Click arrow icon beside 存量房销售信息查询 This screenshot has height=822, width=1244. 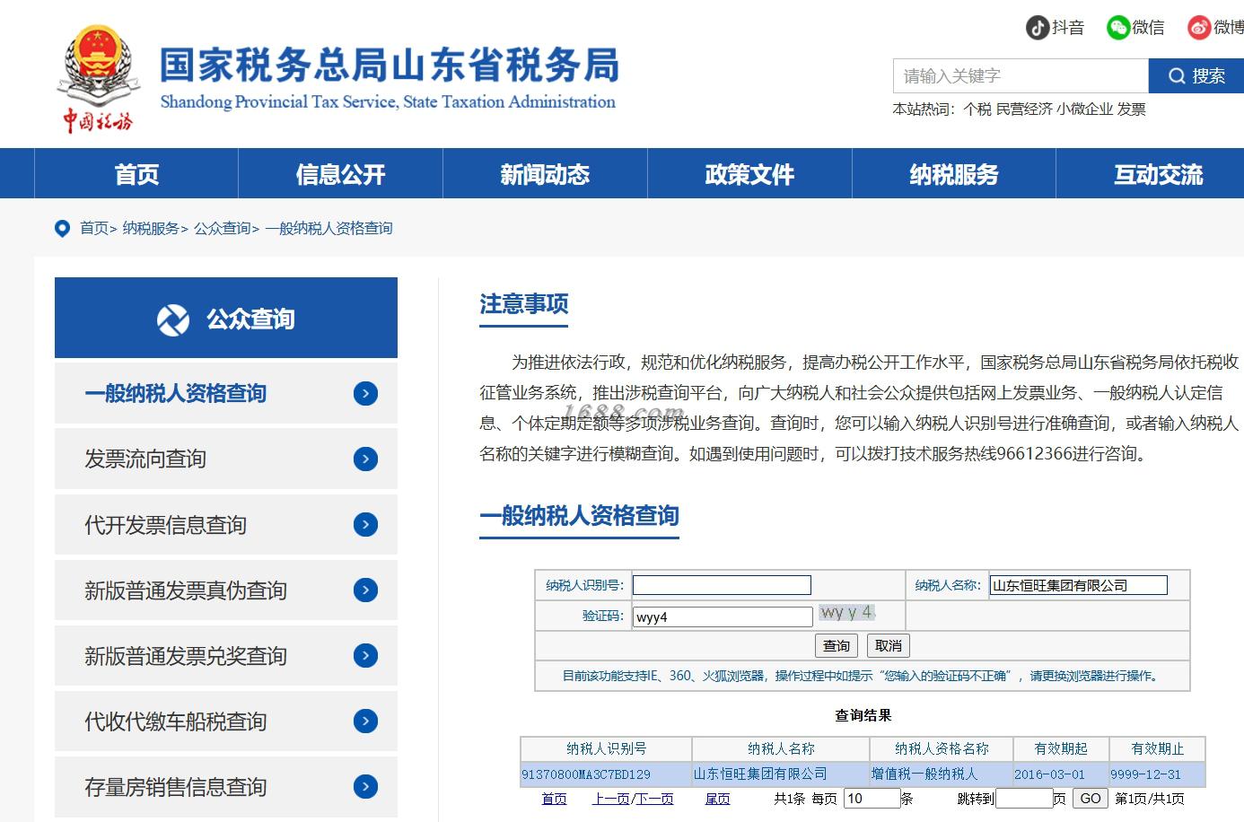tap(365, 786)
